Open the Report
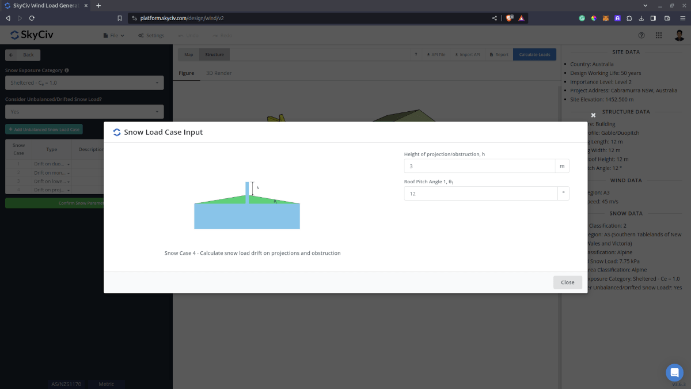This screenshot has width=691, height=389. click(x=499, y=55)
